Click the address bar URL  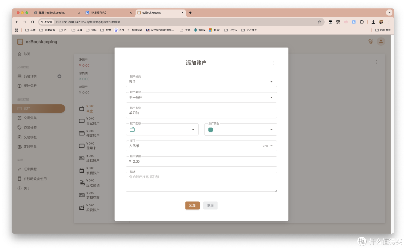(88, 22)
